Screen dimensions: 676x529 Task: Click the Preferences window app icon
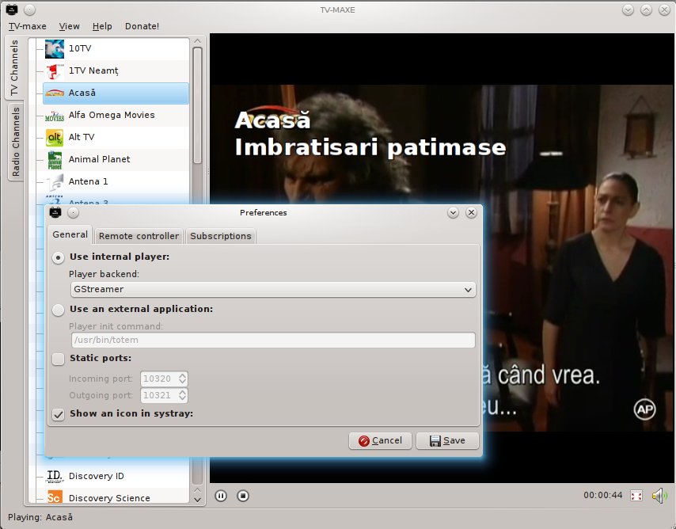(55, 212)
